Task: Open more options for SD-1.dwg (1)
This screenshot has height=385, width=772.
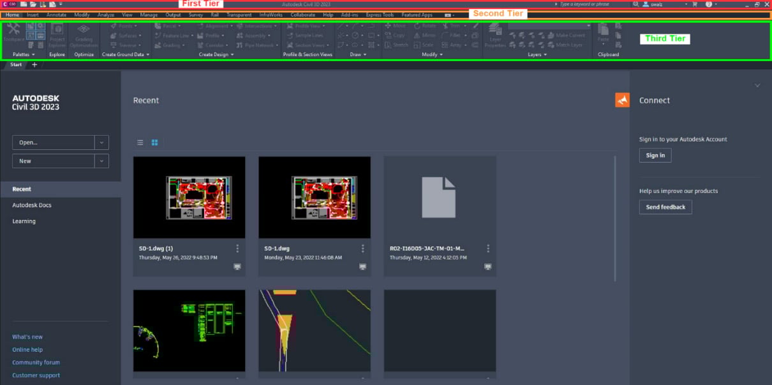Action: click(237, 249)
